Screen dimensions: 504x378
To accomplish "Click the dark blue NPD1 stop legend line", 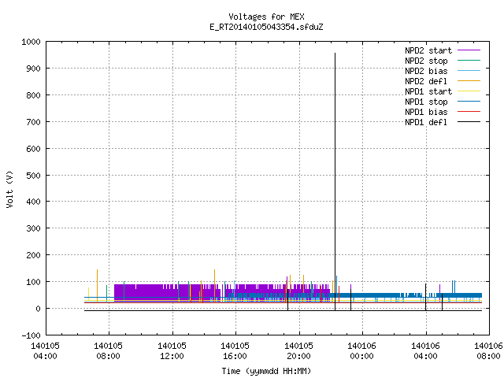I will 469,102.
